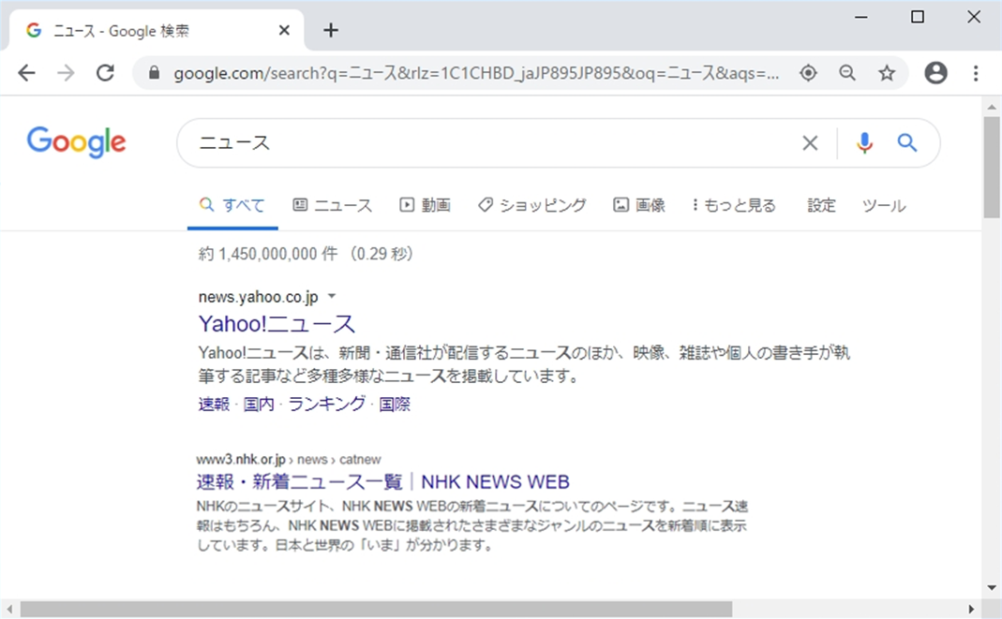View site info via the lock icon
Image resolution: width=1002 pixels, height=619 pixels.
pyautogui.click(x=154, y=73)
